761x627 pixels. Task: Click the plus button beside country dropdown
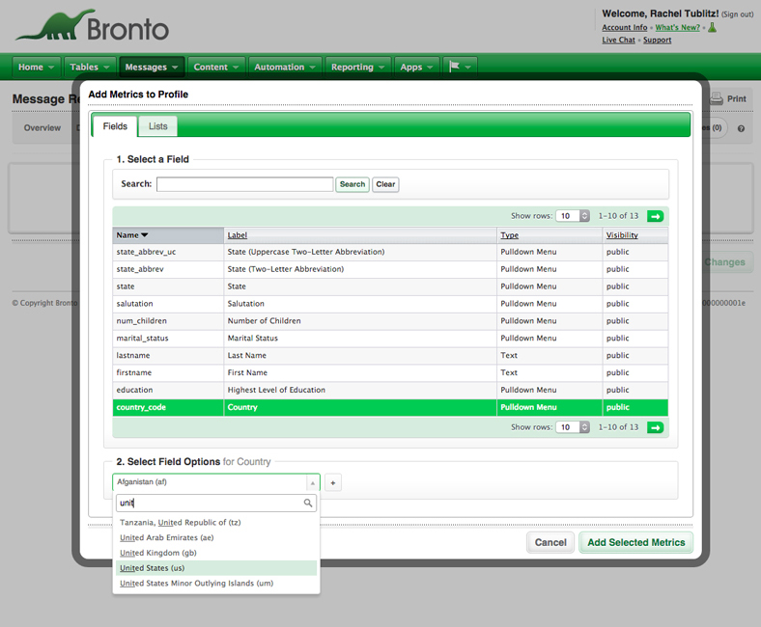click(x=332, y=482)
